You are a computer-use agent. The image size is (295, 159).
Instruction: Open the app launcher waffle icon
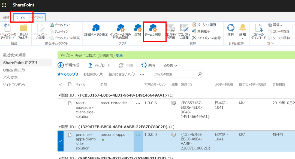coord(4,5)
